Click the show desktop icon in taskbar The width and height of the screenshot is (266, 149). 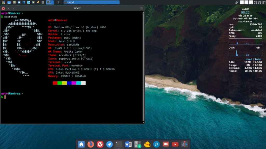(9, 2)
